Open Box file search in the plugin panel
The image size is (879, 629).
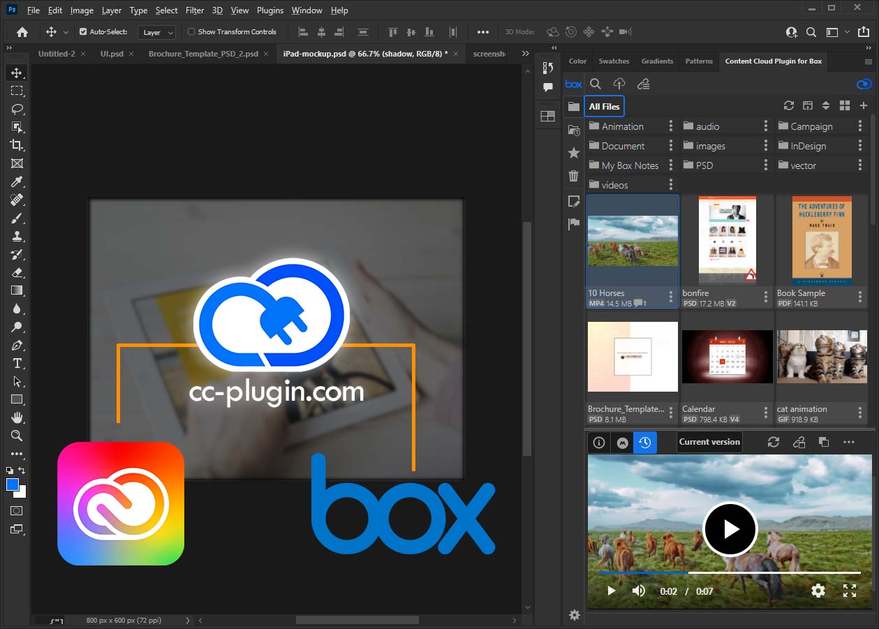[x=595, y=84]
